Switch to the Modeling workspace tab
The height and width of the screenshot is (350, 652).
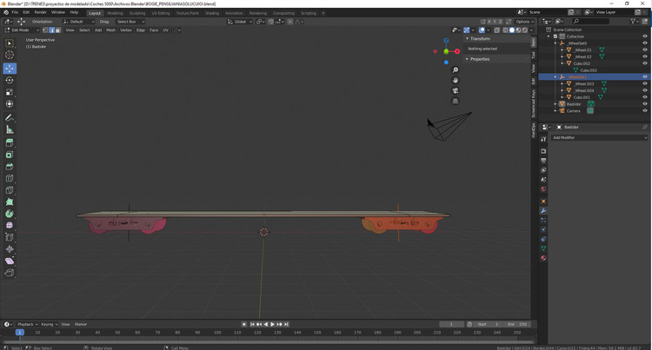pyautogui.click(x=115, y=13)
